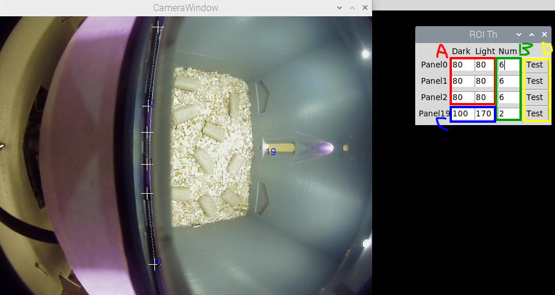
Task: Close the ROI Th window
Action: (544, 35)
